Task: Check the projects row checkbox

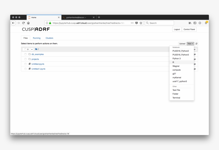Action: point(25,59)
